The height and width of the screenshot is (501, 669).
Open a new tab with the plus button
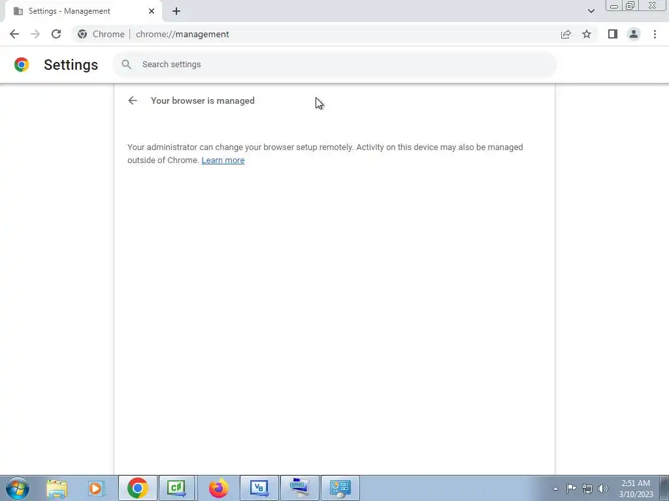(x=176, y=11)
